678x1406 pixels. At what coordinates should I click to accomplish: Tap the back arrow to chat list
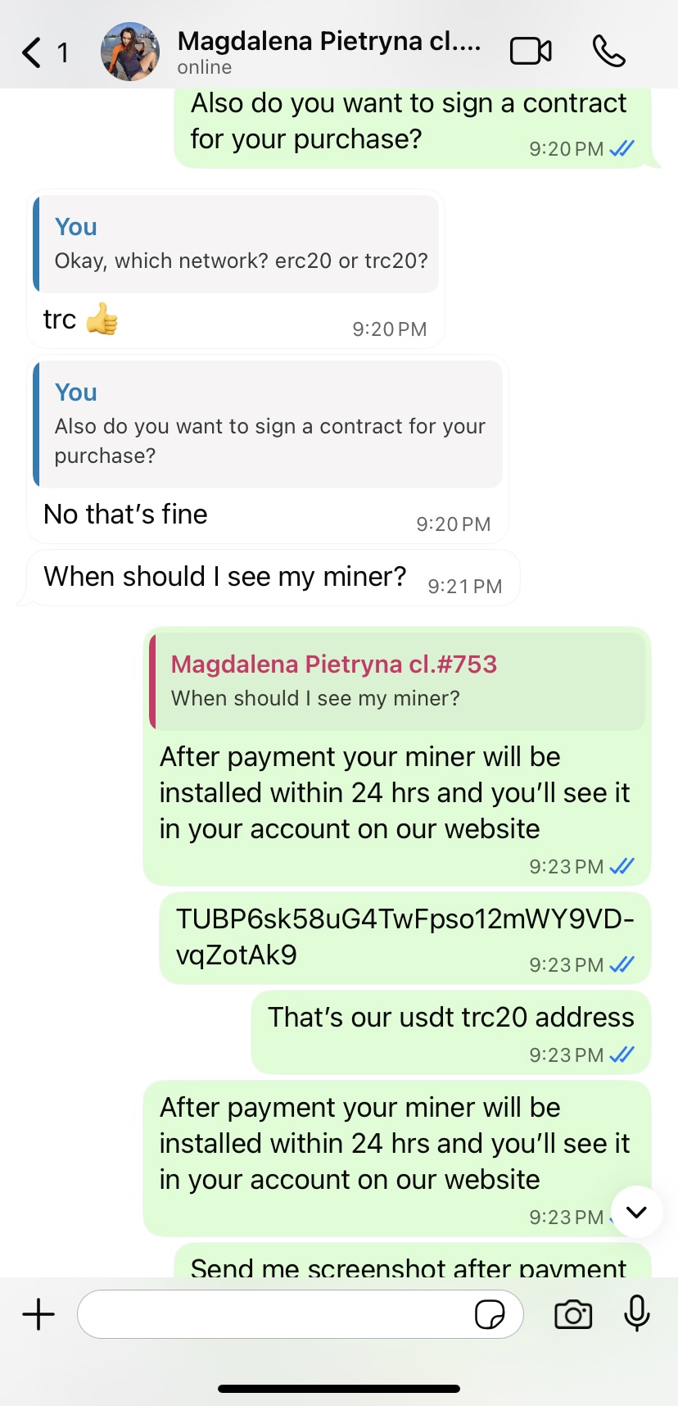[31, 52]
